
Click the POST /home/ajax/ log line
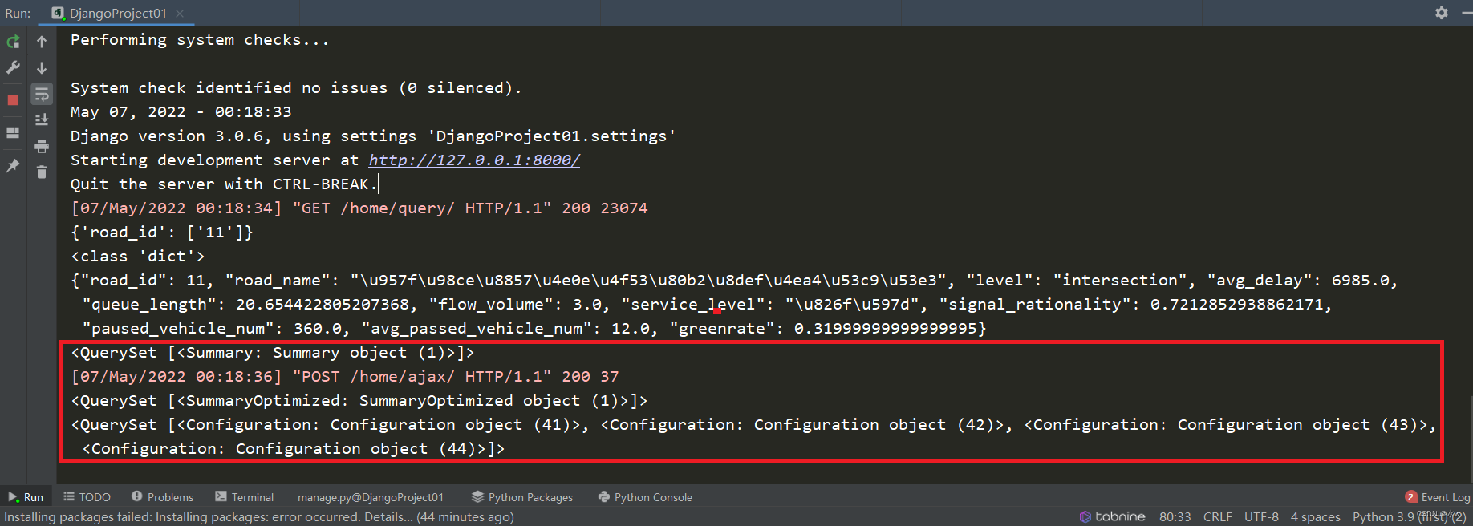click(x=345, y=376)
